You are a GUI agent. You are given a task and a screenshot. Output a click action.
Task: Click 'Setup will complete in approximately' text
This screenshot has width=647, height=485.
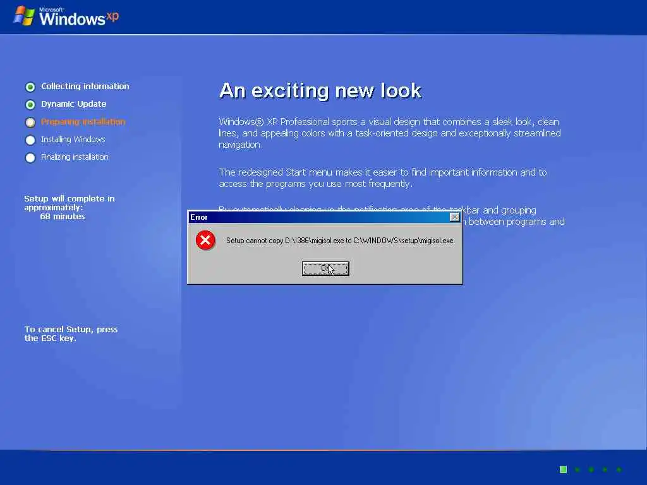click(70, 203)
